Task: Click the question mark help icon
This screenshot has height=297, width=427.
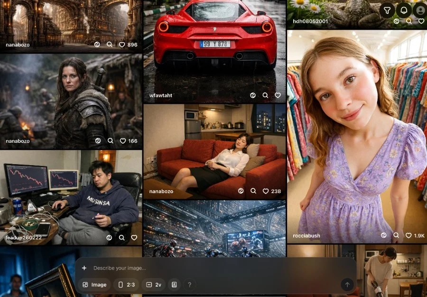Action: coord(189,285)
